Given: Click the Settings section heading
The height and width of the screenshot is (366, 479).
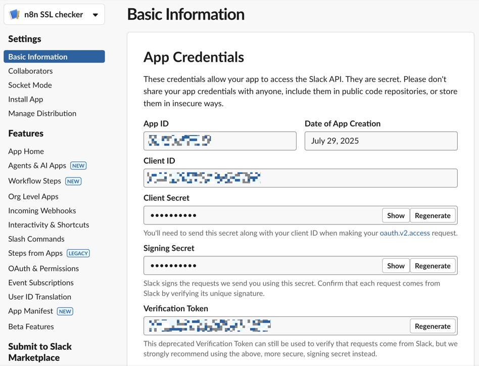Looking at the screenshot, I should pos(24,39).
